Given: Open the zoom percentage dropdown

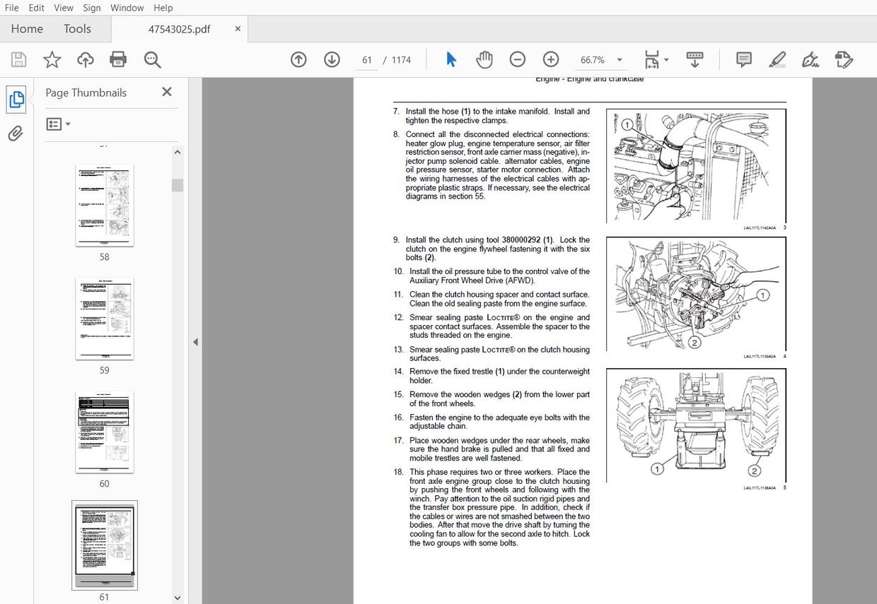Looking at the screenshot, I should tap(619, 59).
